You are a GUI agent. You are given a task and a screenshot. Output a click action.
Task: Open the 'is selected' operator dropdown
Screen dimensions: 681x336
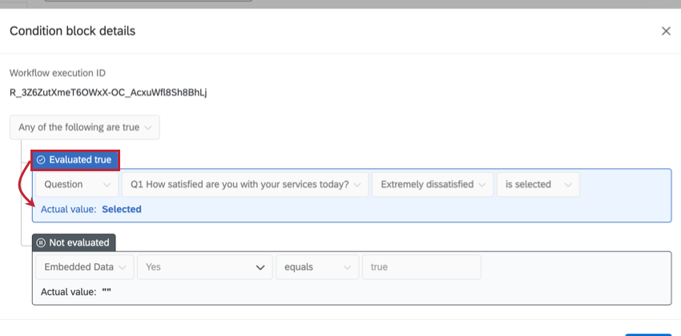click(x=538, y=184)
